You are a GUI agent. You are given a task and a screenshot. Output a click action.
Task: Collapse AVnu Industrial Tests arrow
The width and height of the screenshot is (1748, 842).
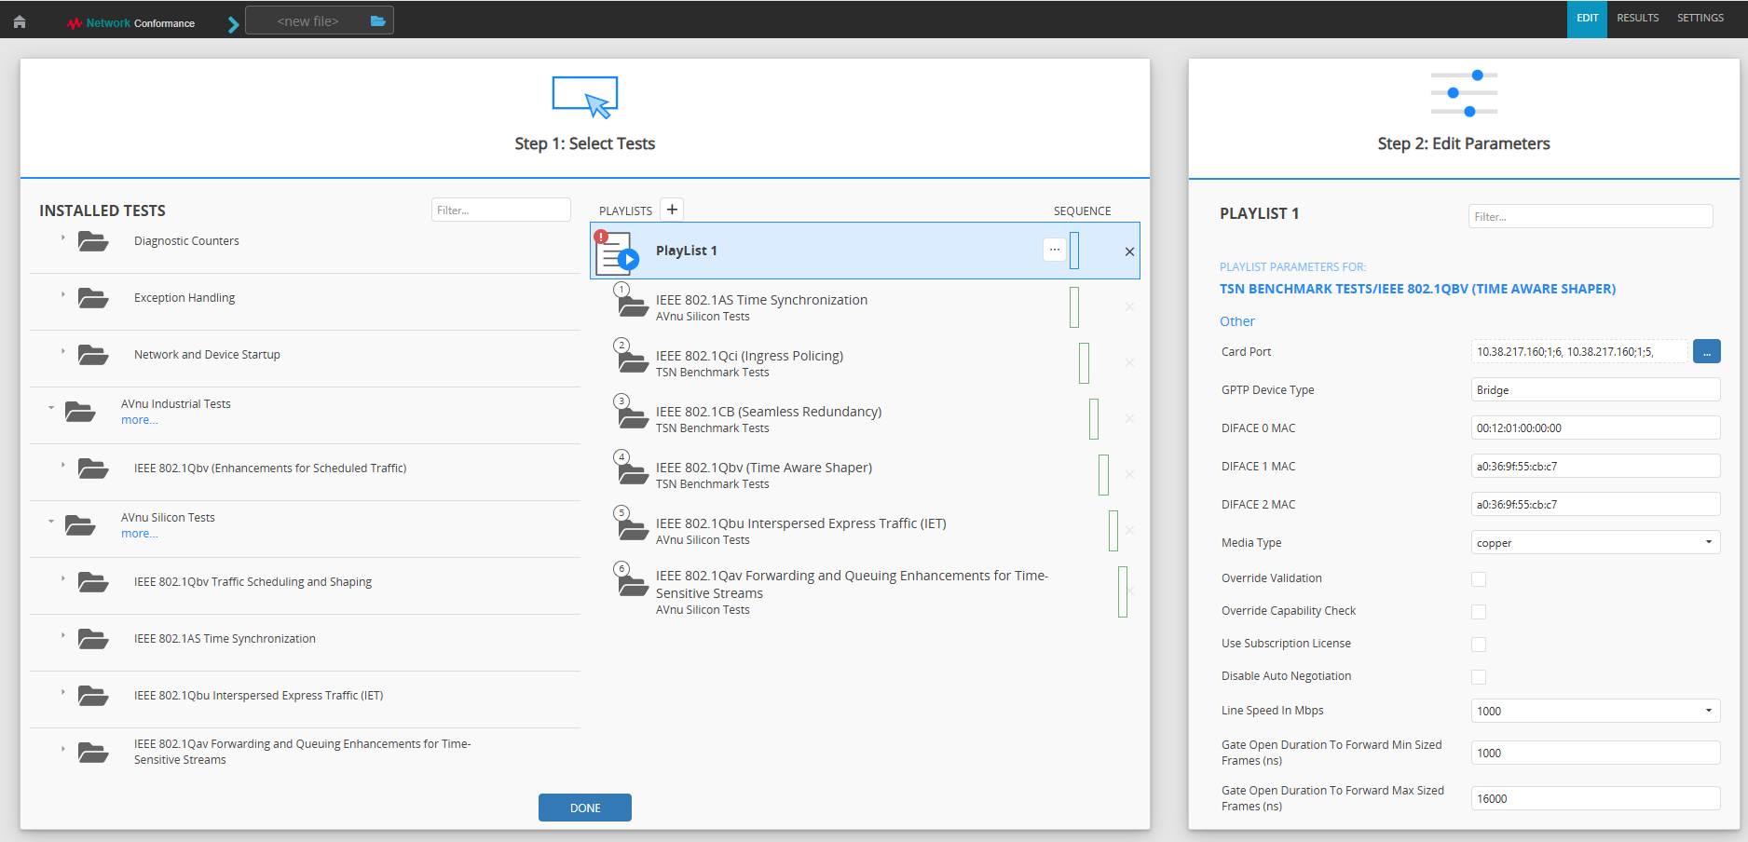pyautogui.click(x=51, y=408)
